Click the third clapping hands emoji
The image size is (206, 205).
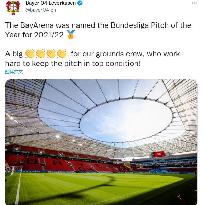[51, 54]
